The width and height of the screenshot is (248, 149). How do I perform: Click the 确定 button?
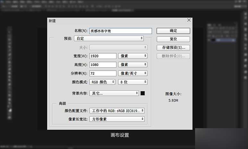click(173, 31)
